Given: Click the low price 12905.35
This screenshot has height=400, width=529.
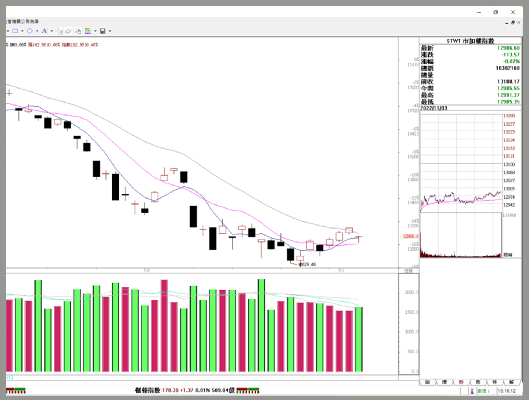Looking at the screenshot, I should coord(508,102).
